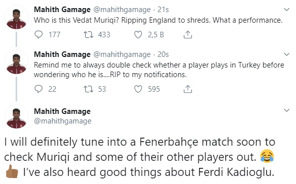The width and height of the screenshot is (296, 184).
Task: Open the tweet timestamp 21s
Action: [163, 10]
